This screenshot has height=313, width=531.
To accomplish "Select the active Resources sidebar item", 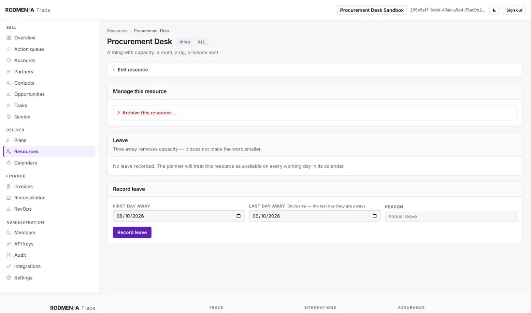I will click(x=49, y=151).
